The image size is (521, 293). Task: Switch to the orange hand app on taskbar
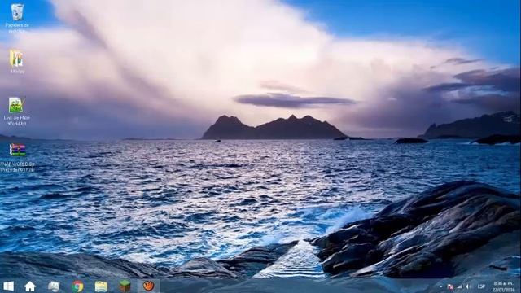coord(148,286)
